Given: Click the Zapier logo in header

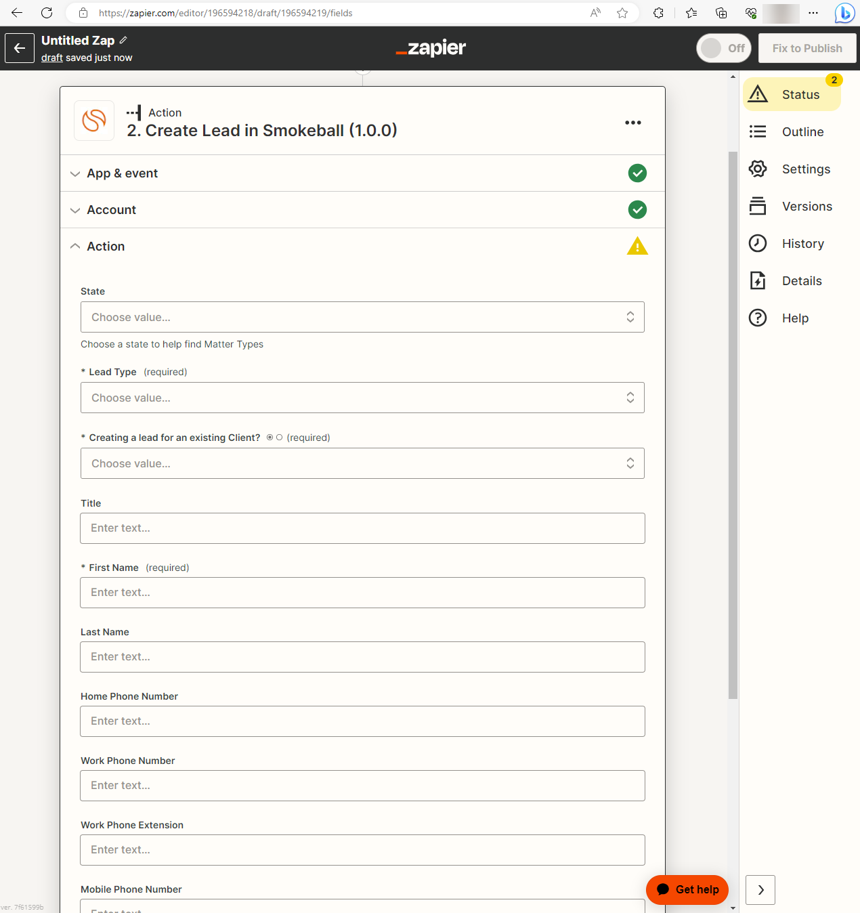Looking at the screenshot, I should [431, 48].
